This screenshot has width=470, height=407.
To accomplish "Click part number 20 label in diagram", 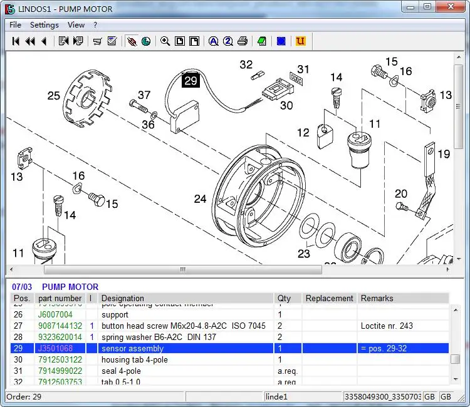I will click(401, 193).
